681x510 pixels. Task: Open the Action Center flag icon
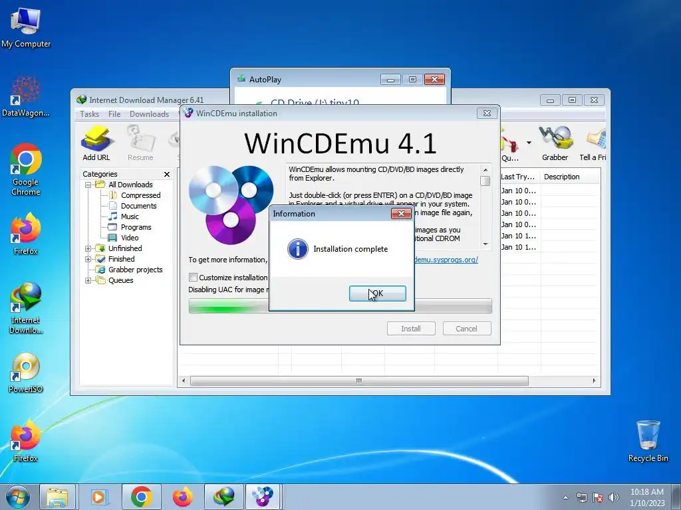[598, 497]
